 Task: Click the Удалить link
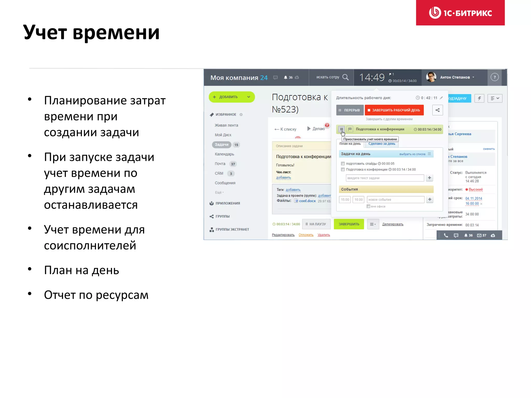point(324,235)
